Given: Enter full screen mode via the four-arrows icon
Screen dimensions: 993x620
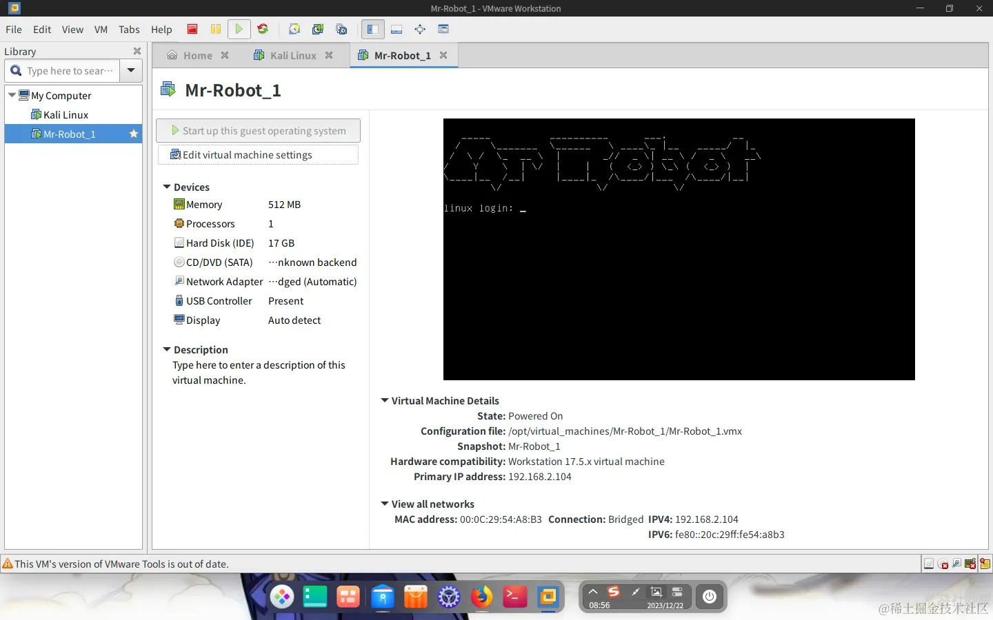Looking at the screenshot, I should (420, 29).
